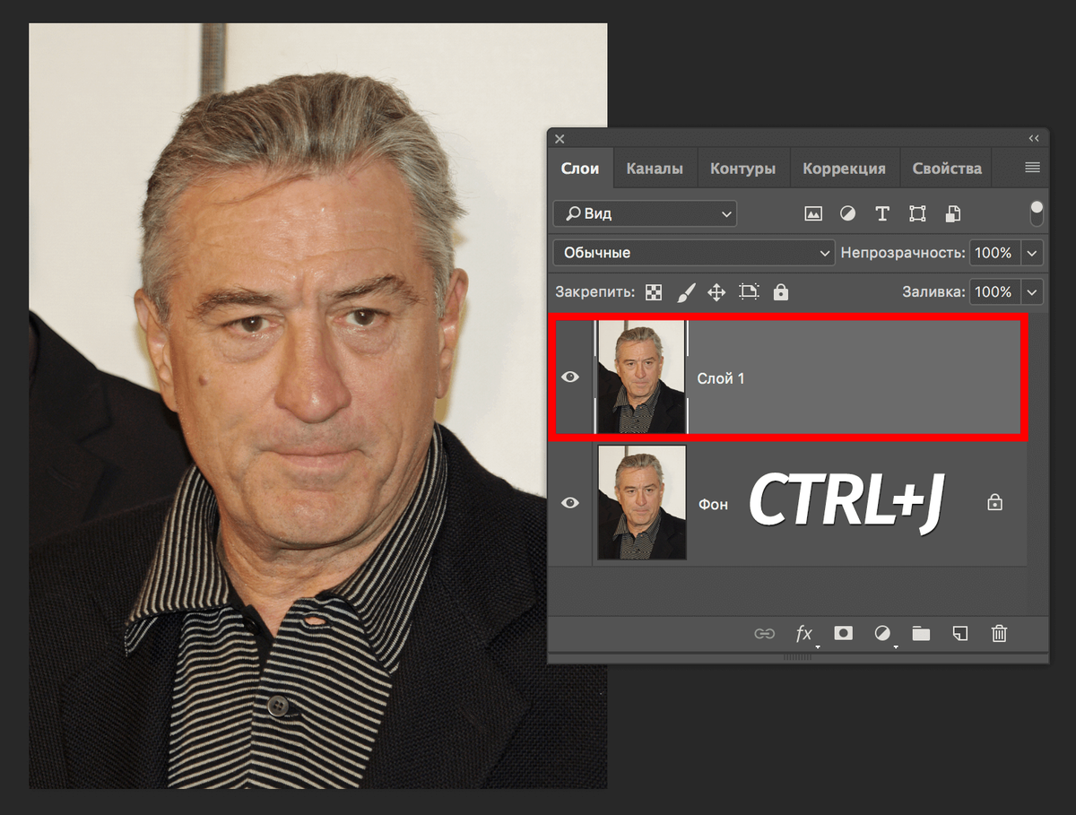Open the fx layer style menu
Image resolution: width=1076 pixels, height=815 pixels.
[804, 634]
